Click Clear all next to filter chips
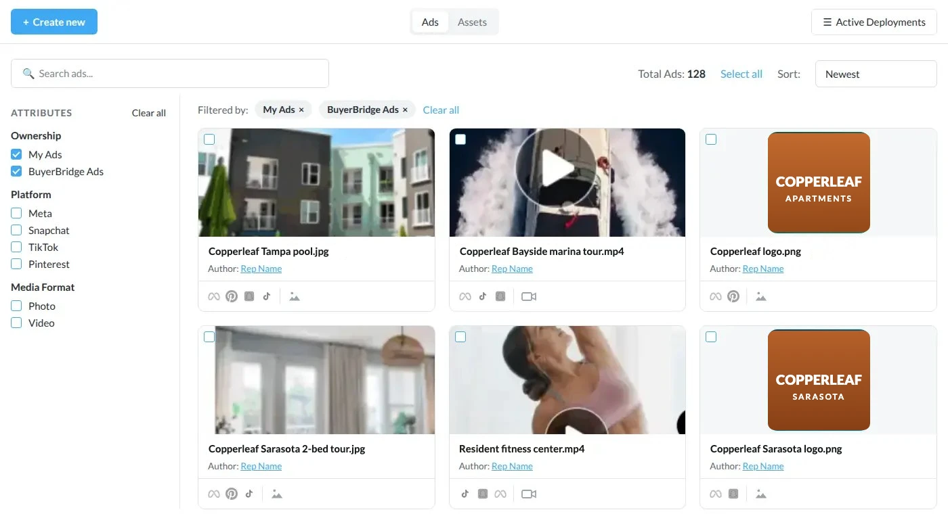Screen dimensions: 948x514 click(441, 110)
